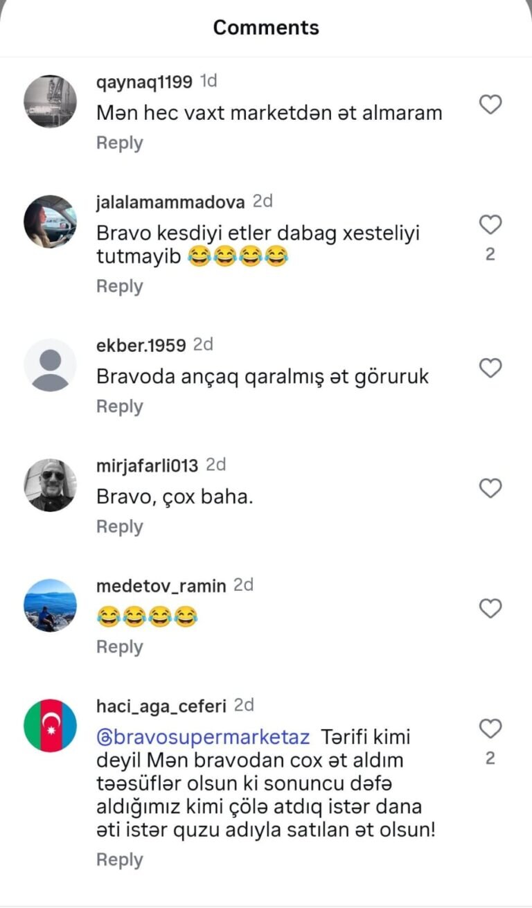This screenshot has width=532, height=908.
Task: Reply to mirjafarli013's comment
Action: (x=119, y=527)
